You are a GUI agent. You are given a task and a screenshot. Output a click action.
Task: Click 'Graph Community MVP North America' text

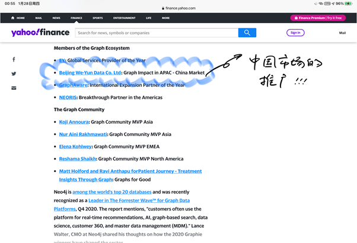coord(141,159)
